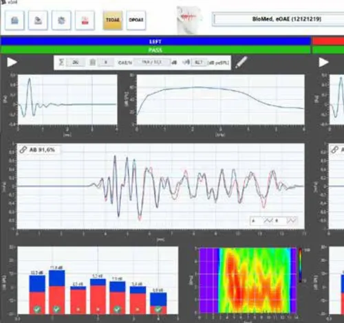344x323 pixels.
Task: Click the blue LEFT ear header bar
Action: (155, 41)
